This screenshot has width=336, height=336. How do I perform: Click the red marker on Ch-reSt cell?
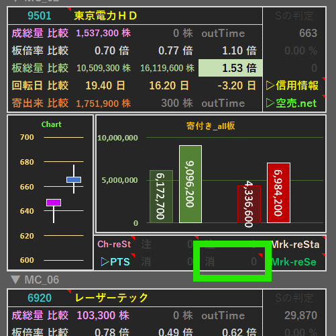pyautogui.click(x=133, y=237)
